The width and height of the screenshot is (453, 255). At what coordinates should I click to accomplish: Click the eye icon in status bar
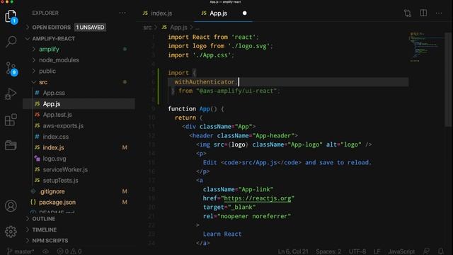pos(45,251)
